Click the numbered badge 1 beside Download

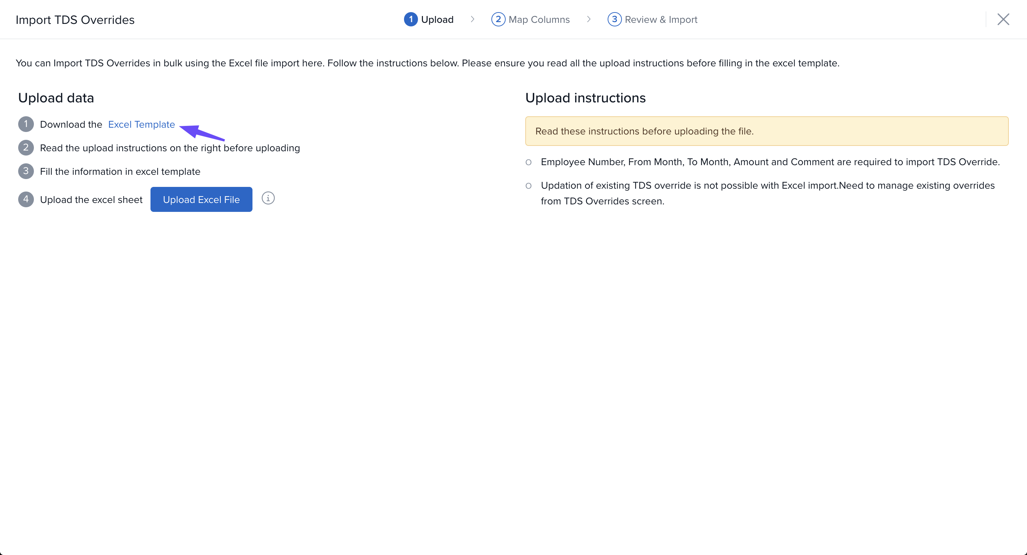26,124
